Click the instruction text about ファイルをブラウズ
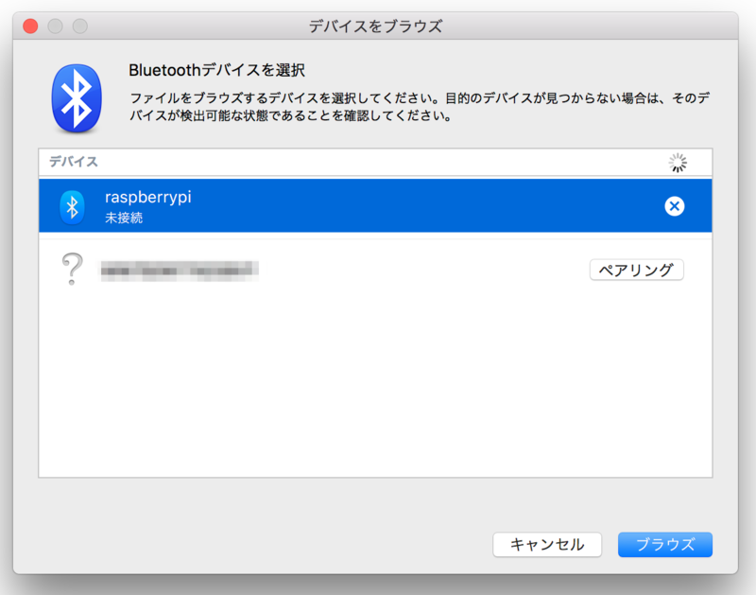 point(420,107)
